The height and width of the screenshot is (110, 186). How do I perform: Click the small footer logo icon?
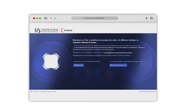[31, 91]
